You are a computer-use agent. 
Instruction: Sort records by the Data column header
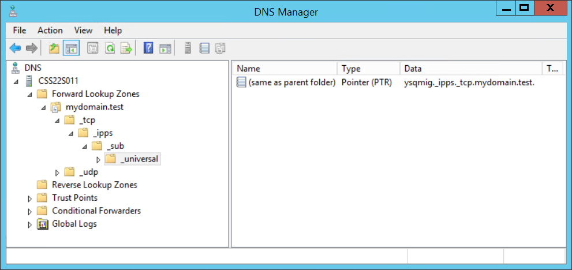(x=470, y=69)
